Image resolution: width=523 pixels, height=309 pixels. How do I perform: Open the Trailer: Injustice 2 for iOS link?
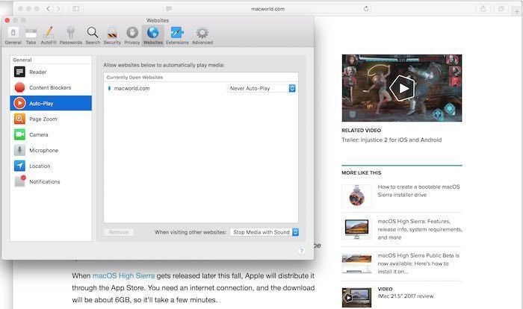click(392, 140)
